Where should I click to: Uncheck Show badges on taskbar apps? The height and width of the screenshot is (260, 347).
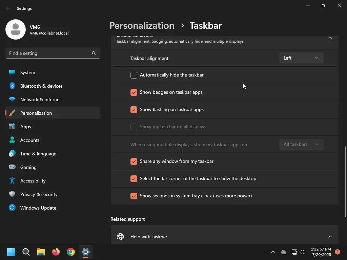(x=134, y=92)
